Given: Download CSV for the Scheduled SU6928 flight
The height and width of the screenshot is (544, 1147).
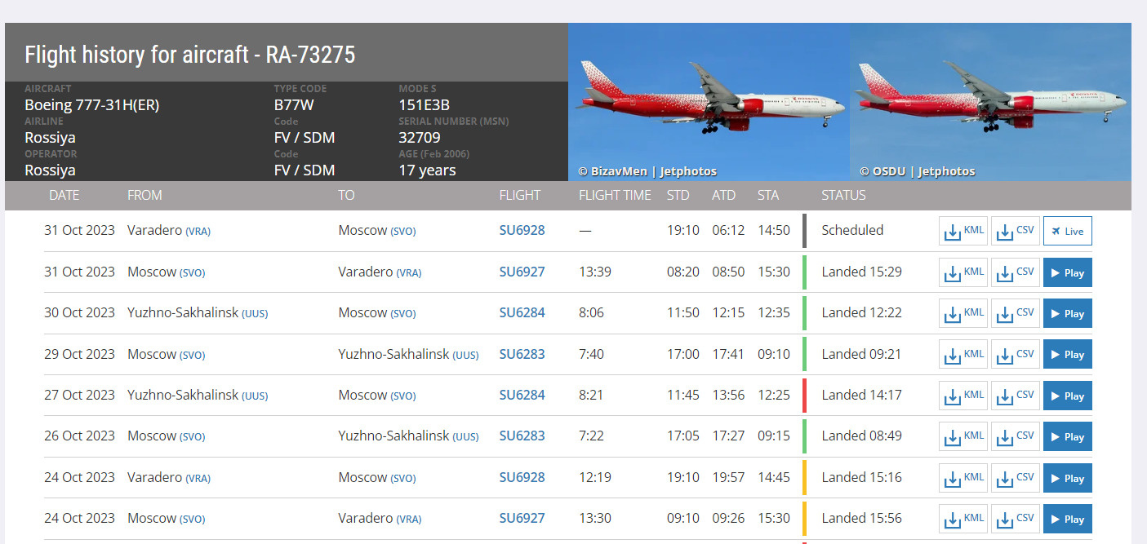Looking at the screenshot, I should pos(1015,231).
